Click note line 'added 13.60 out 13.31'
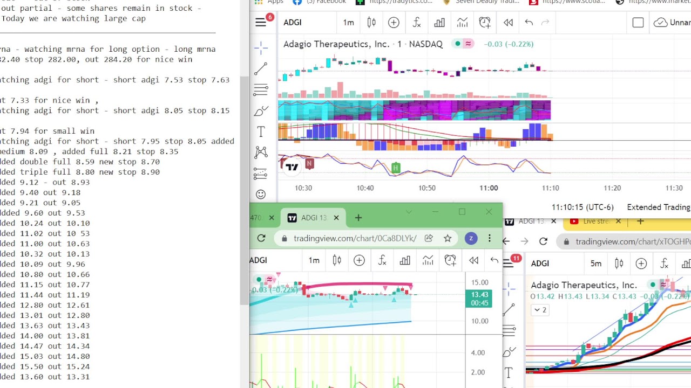Image resolution: width=691 pixels, height=388 pixels. point(45,377)
